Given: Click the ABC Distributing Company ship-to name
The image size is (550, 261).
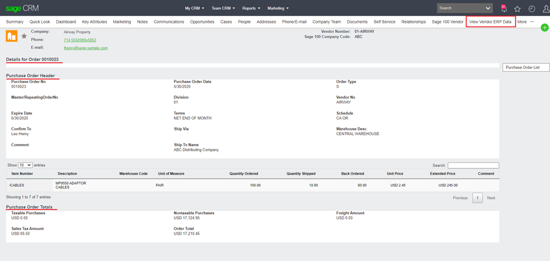Looking at the screenshot, I should [196, 150].
